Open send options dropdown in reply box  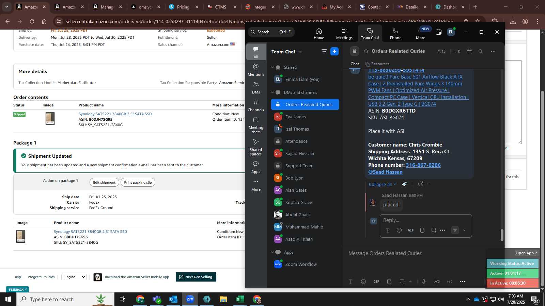[464, 230]
